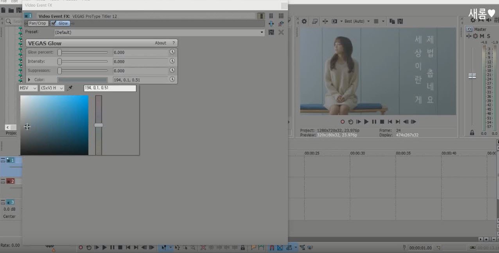The height and width of the screenshot is (253, 499).
Task: Select the Pan/Crop chain button
Action: [x=38, y=23]
